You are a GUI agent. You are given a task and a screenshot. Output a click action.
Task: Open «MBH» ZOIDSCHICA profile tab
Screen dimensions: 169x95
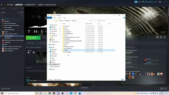(47, 5)
